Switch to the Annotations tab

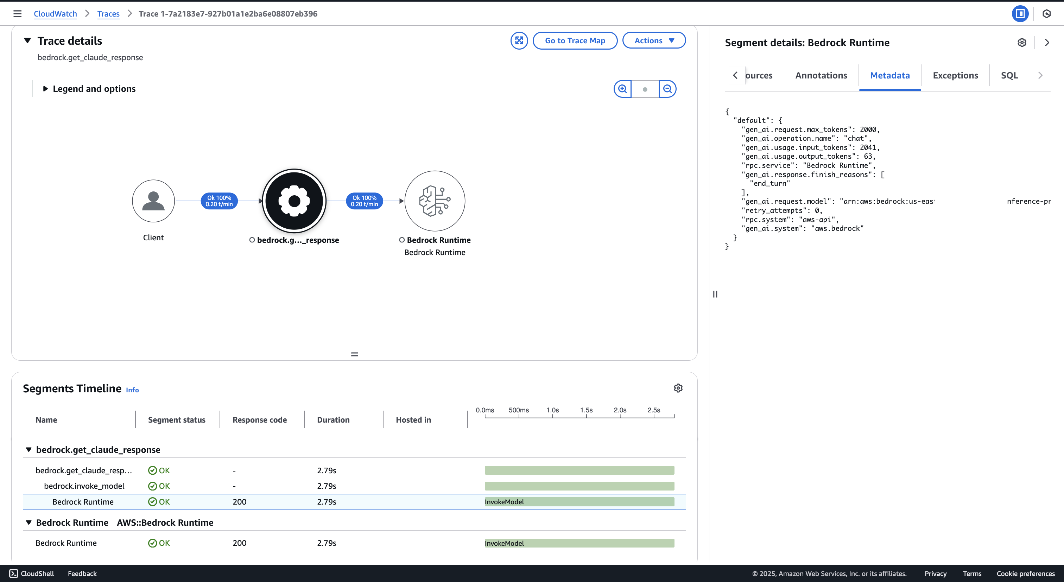click(x=821, y=75)
